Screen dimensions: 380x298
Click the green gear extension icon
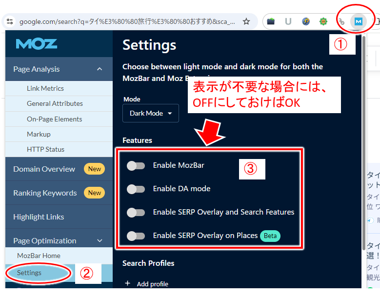click(x=323, y=21)
